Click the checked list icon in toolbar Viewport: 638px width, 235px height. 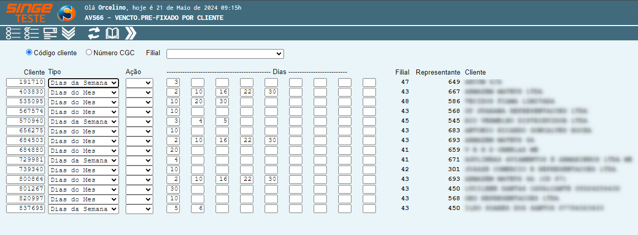tap(32, 34)
